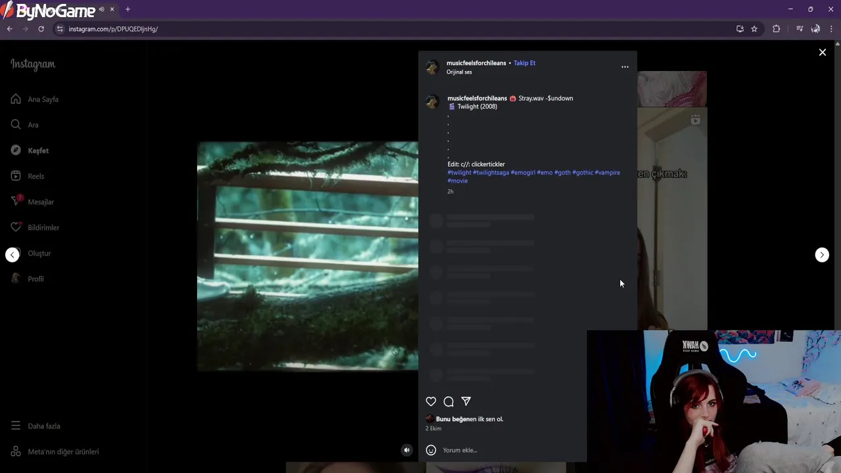The width and height of the screenshot is (841, 473).
Task: Click Takip Et to follow
Action: click(524, 63)
